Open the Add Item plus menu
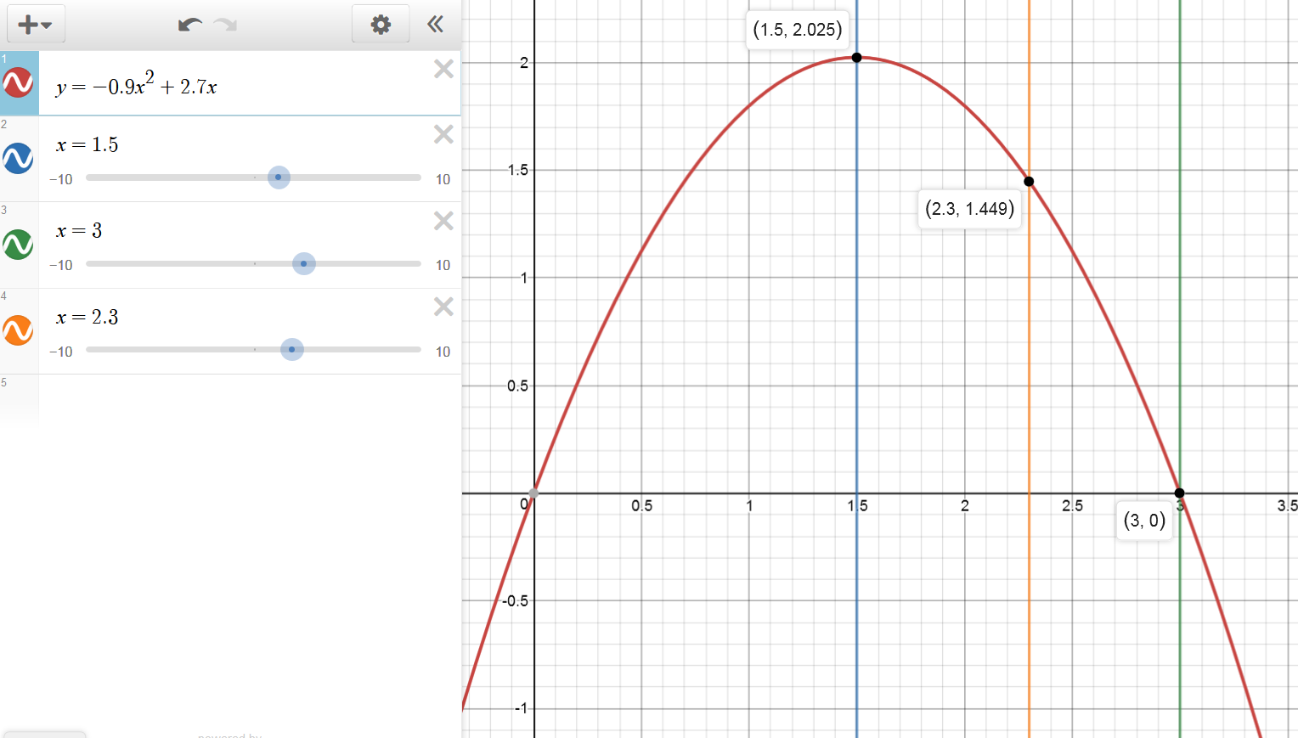The image size is (1298, 738). click(x=36, y=25)
